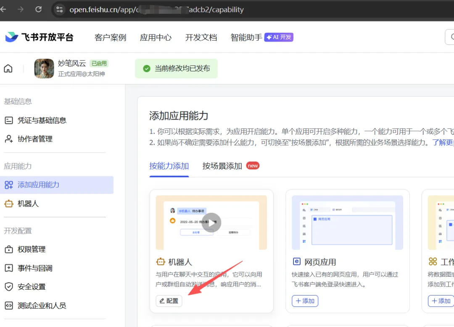Reload the page with refresh icon
Image resolution: width=454 pixels, height=327 pixels.
point(38,9)
